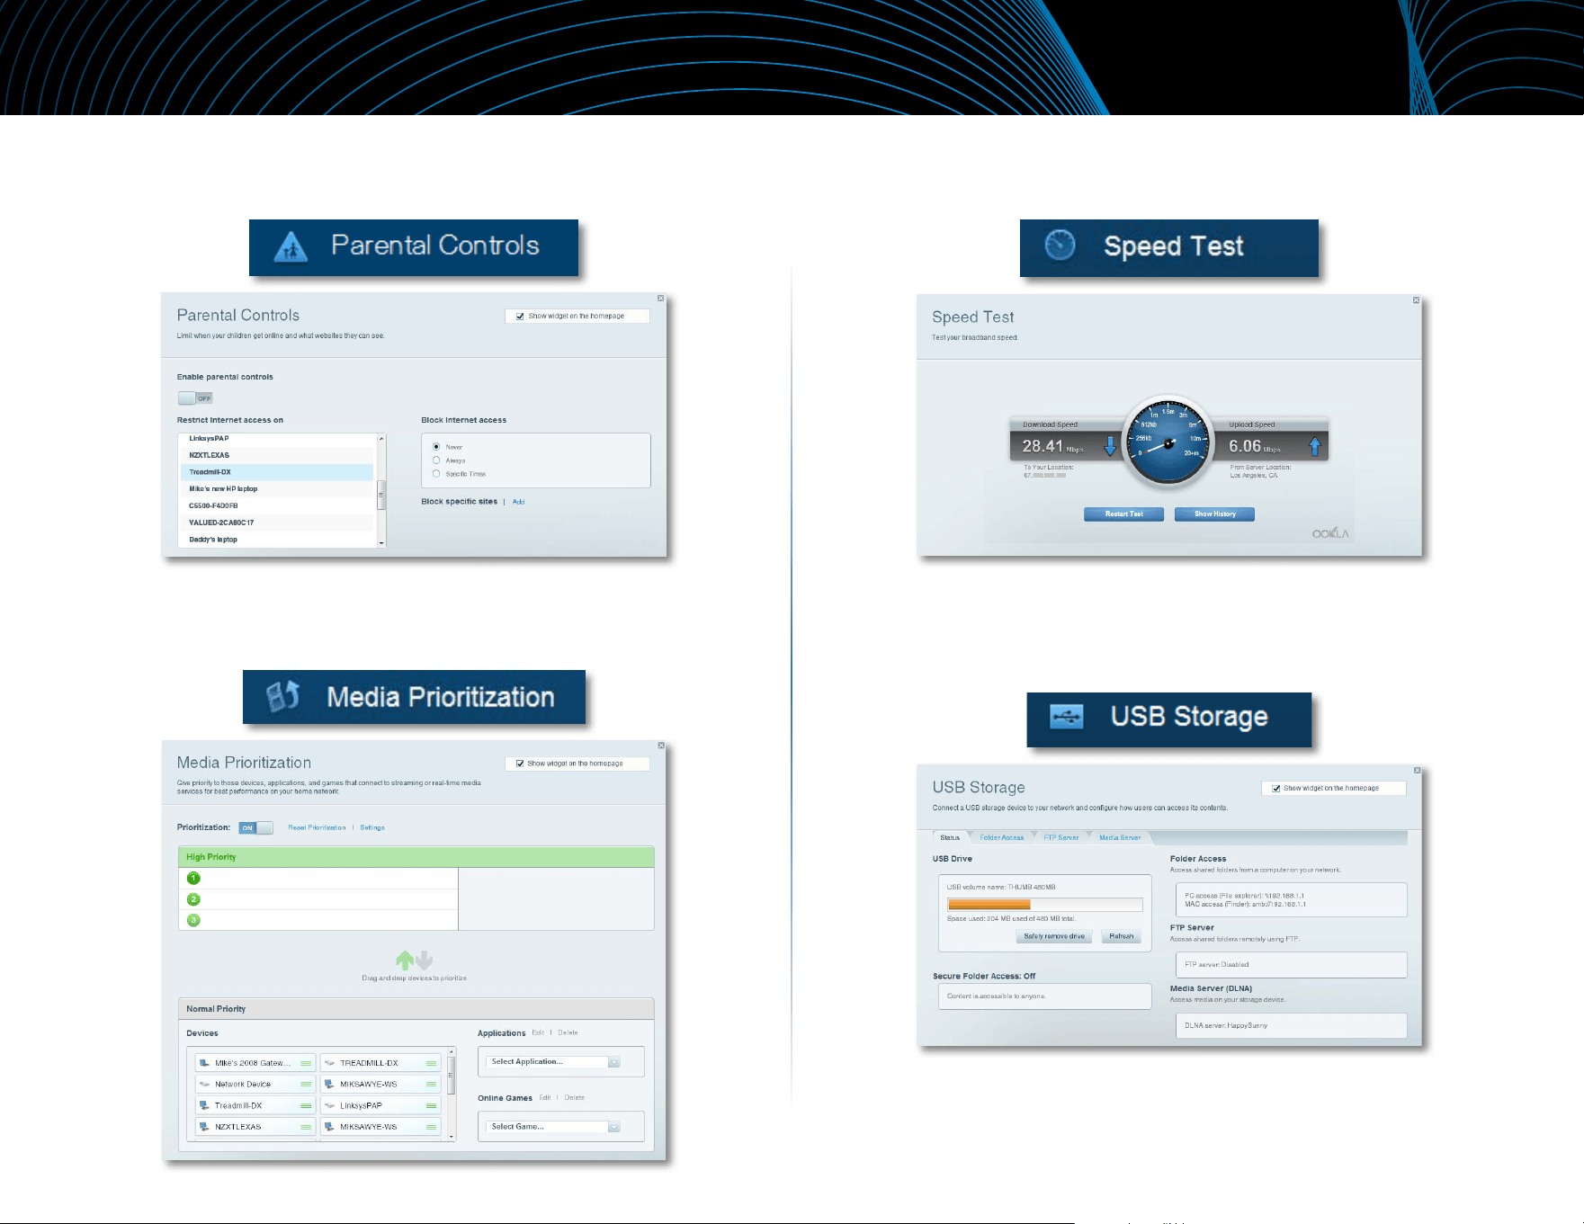The width and height of the screenshot is (1584, 1224).
Task: Open the Select Game dropdown
Action: [554, 1127]
